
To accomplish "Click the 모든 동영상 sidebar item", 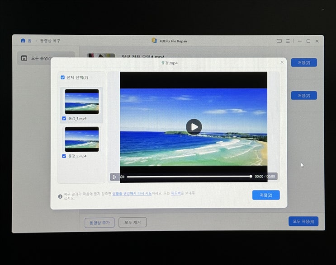I will point(46,58).
